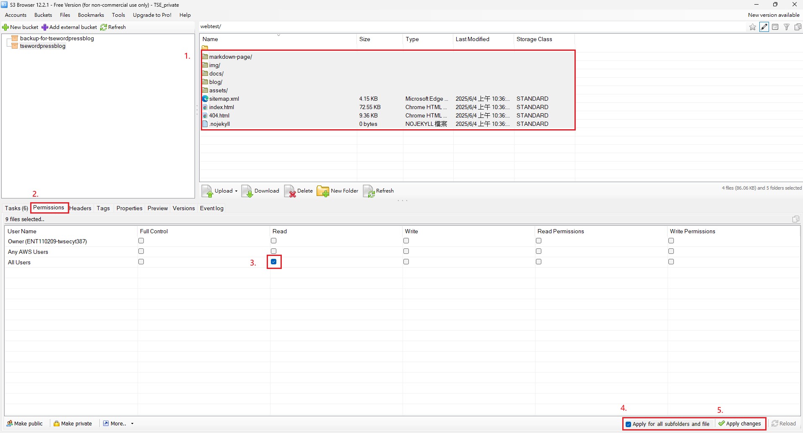The image size is (803, 433).
Task: Switch to the Properties tab
Action: pyautogui.click(x=130, y=208)
